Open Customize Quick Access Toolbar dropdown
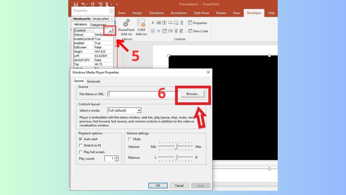The width and height of the screenshot is (346, 195). 117,4
